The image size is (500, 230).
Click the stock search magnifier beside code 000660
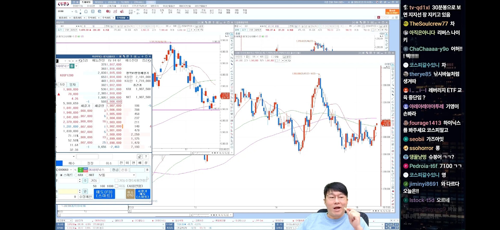pos(75,170)
